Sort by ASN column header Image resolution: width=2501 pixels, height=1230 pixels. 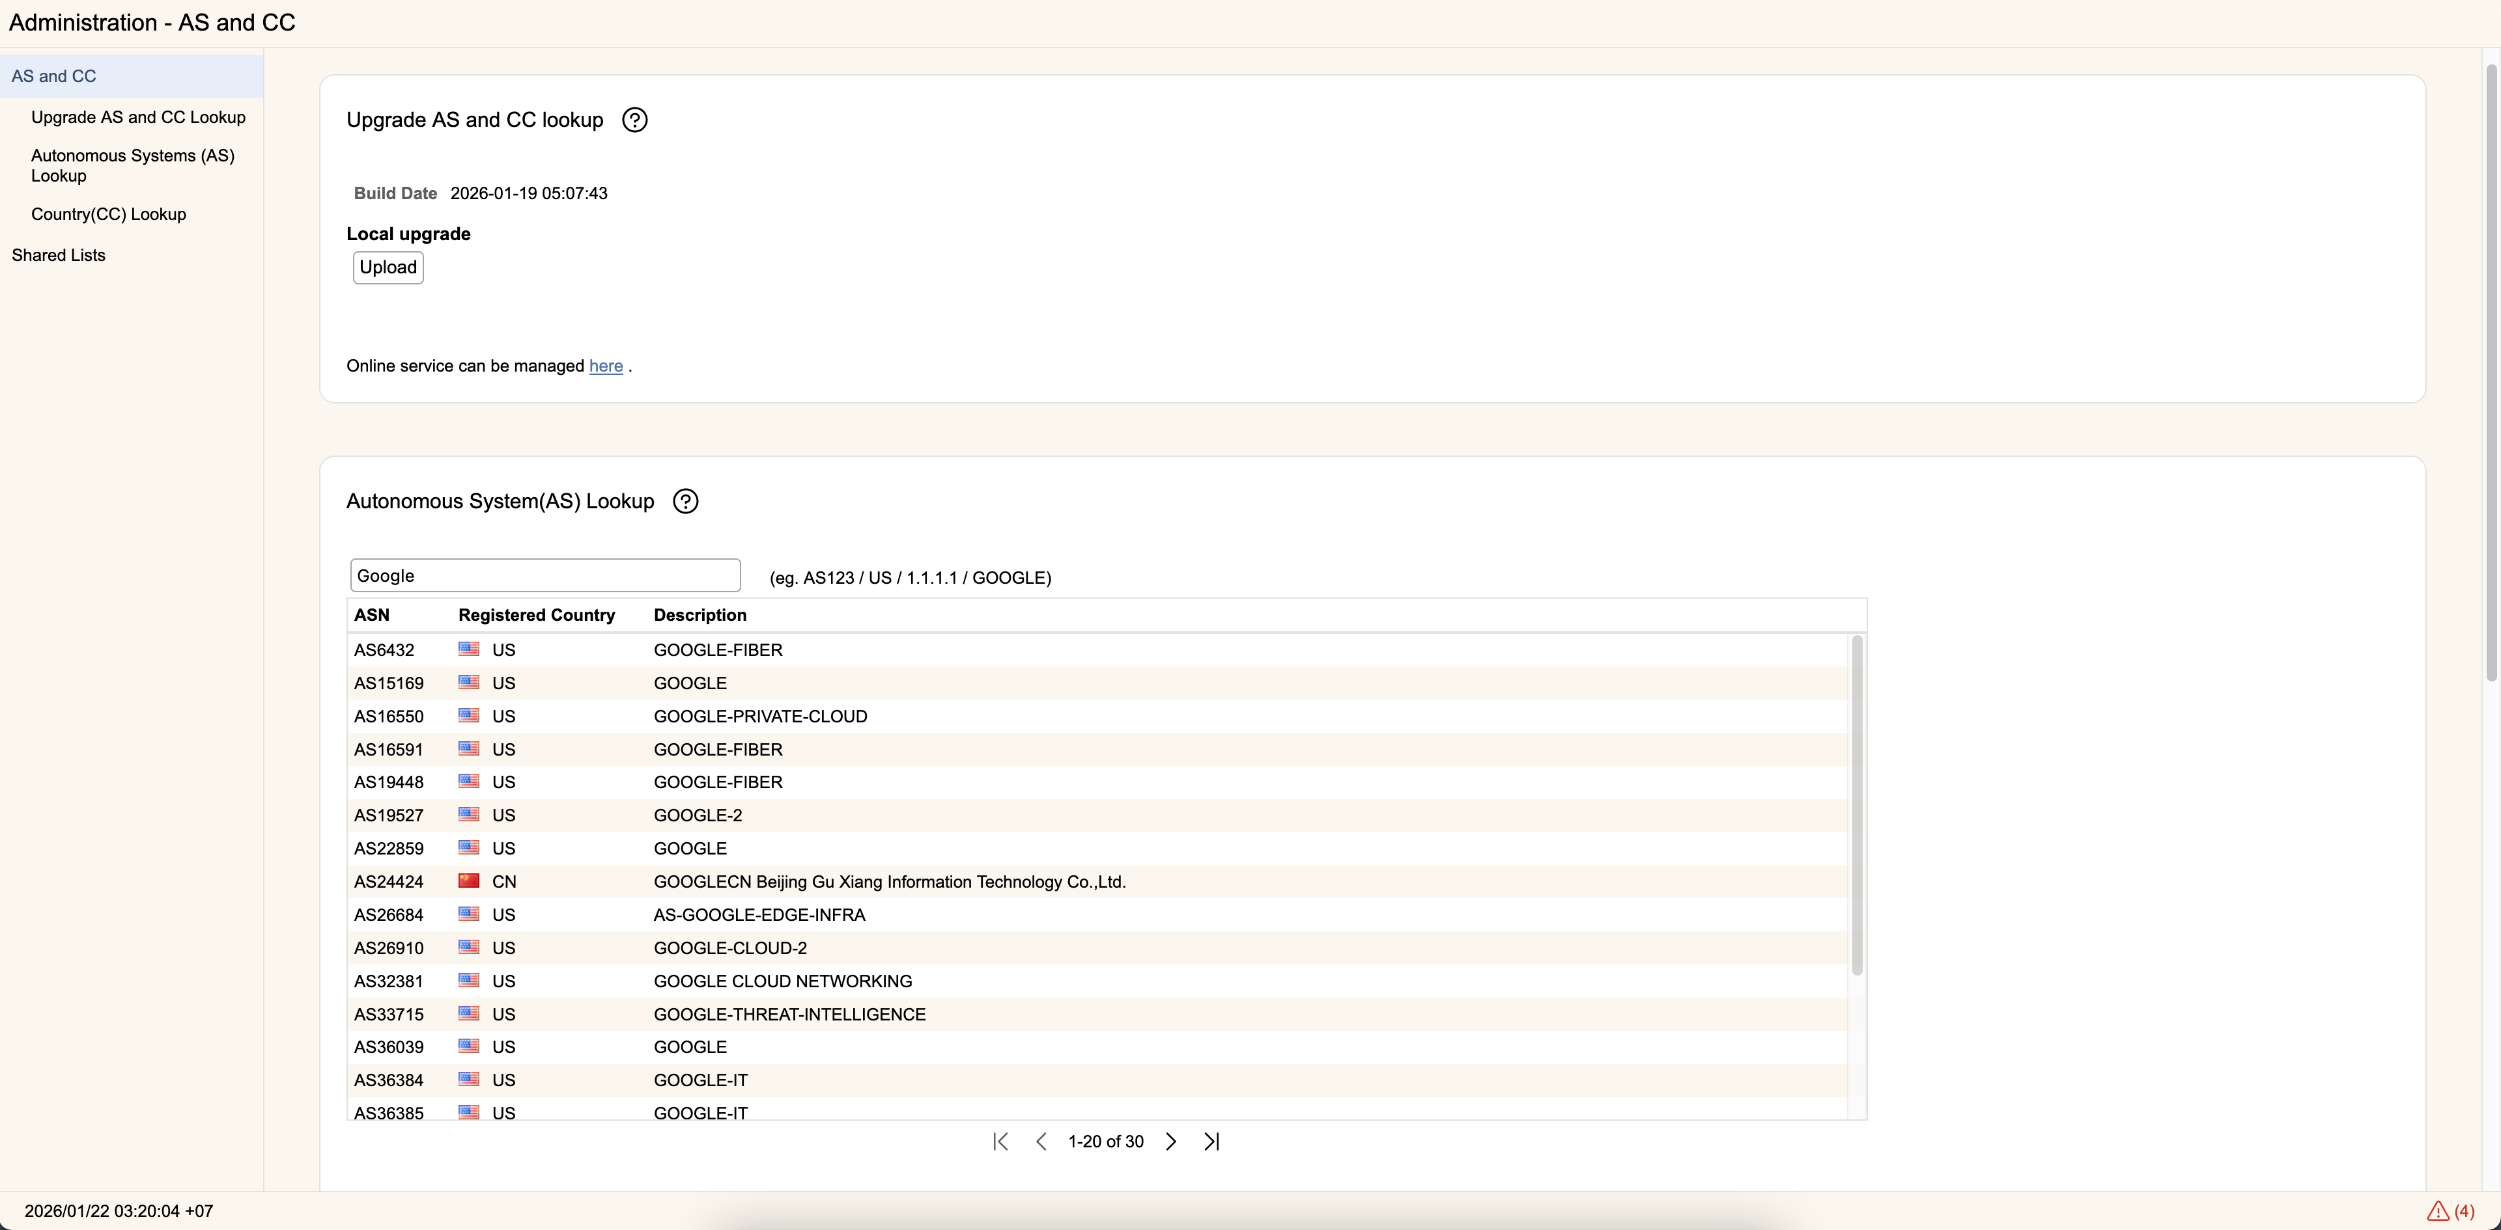pos(372,615)
